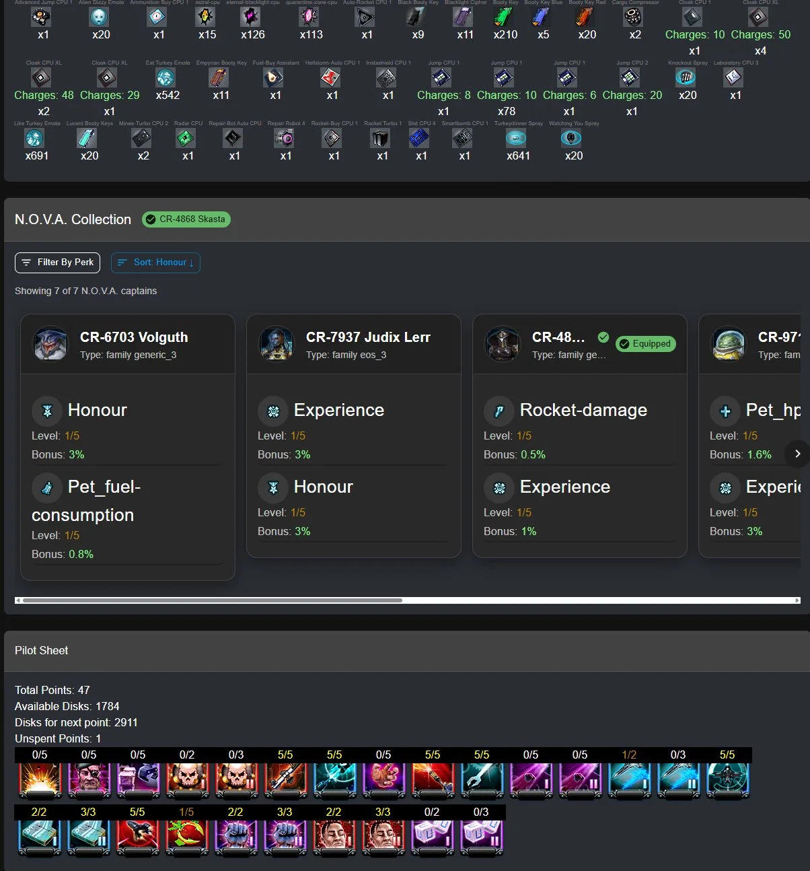Viewport: 810px width, 871px height.
Task: Click the Cargo Compressor icon
Action: click(633, 17)
